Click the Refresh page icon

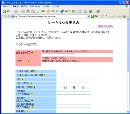pyautogui.click(x=28, y=11)
